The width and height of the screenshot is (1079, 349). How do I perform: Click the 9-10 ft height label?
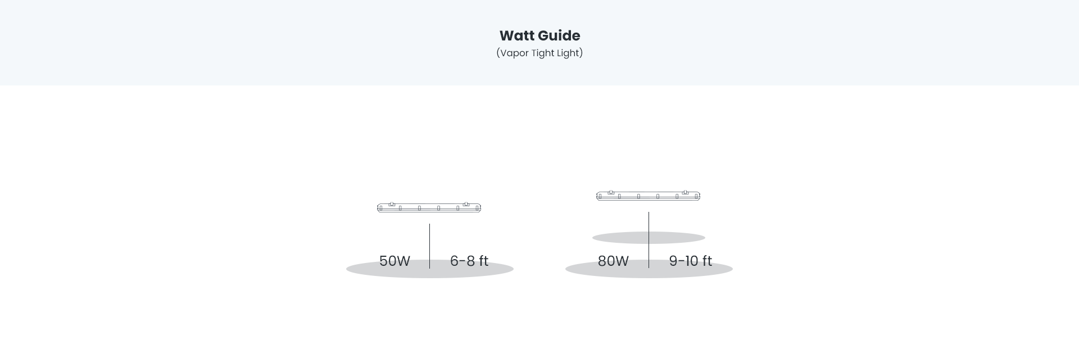tap(690, 261)
